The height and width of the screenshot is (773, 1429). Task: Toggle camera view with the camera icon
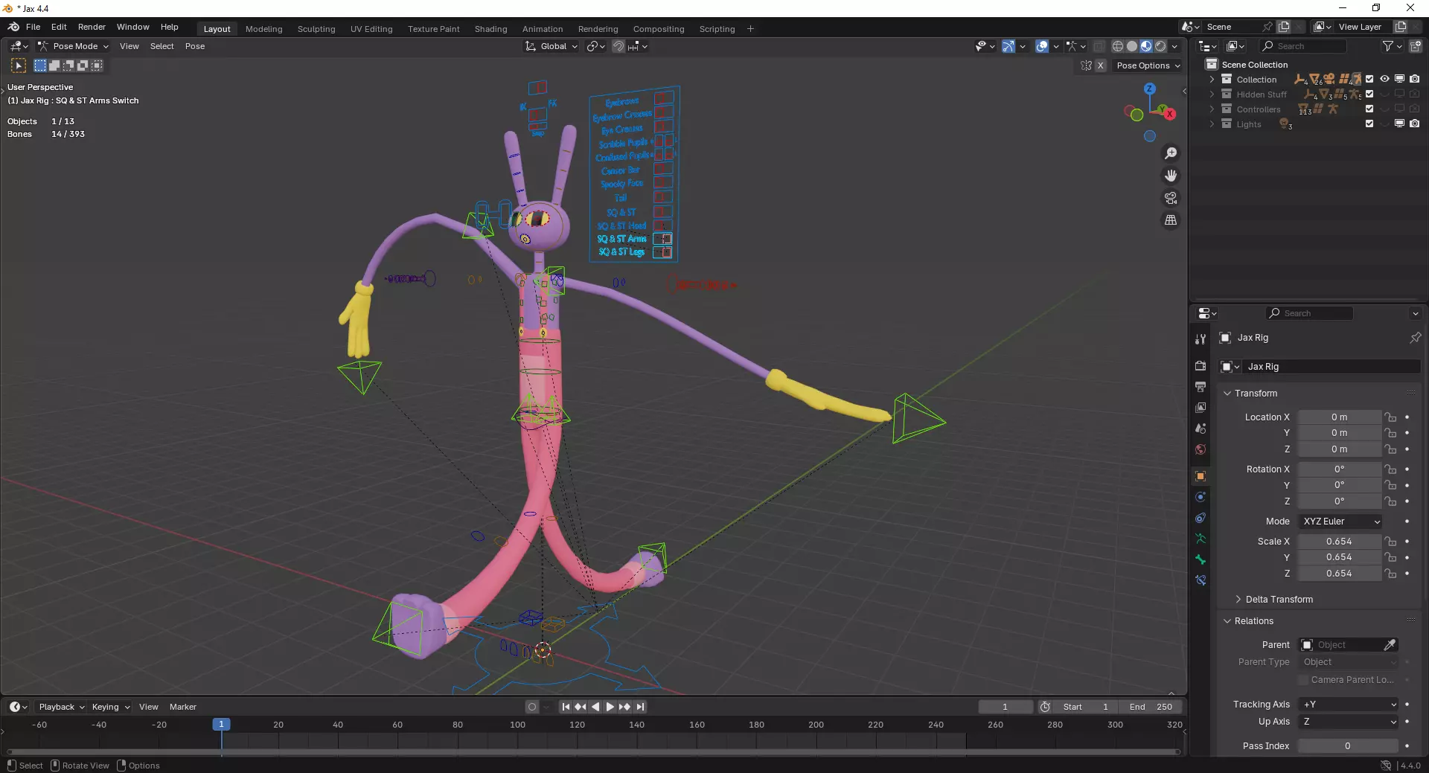[x=1171, y=198]
